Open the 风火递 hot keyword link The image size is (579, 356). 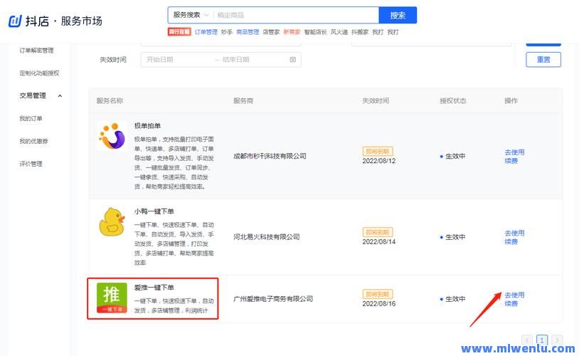pos(339,32)
